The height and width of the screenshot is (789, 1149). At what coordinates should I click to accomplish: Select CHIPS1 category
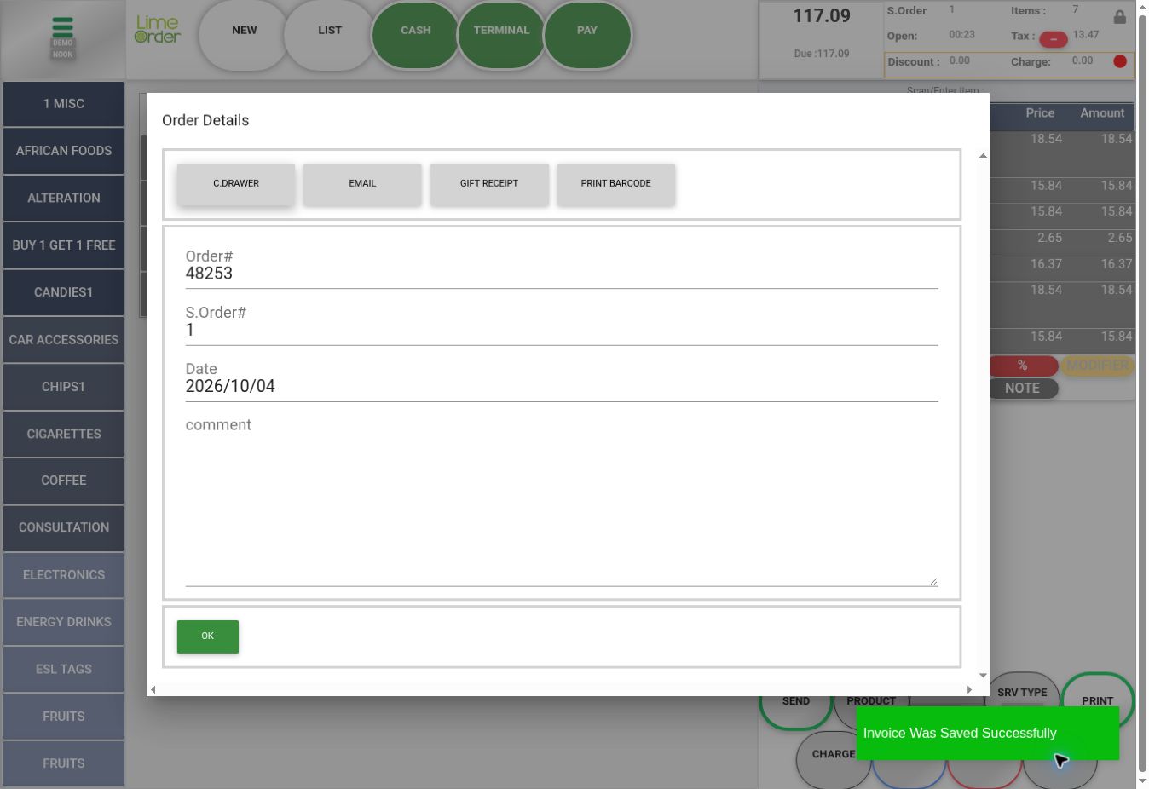64,387
